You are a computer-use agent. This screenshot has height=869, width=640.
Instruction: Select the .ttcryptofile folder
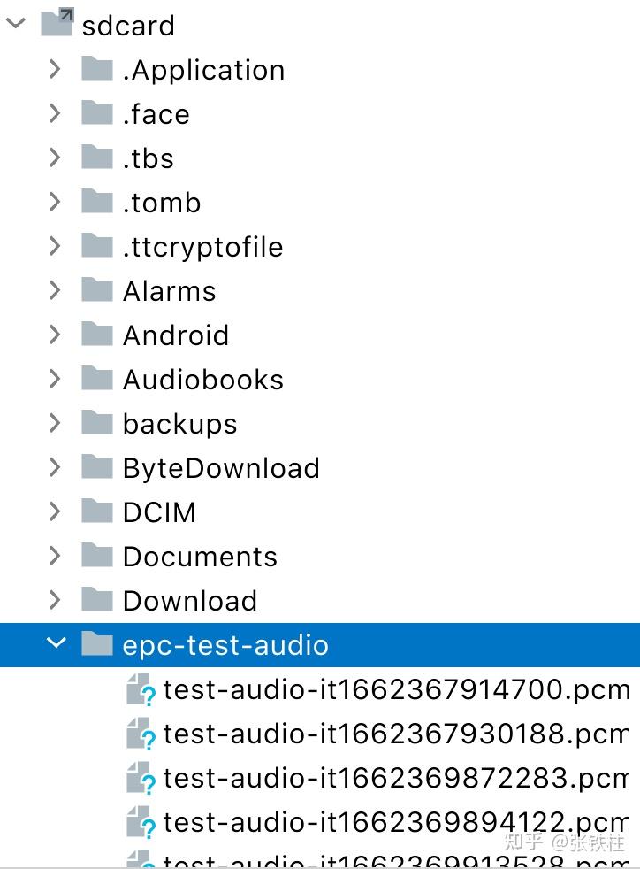click(202, 246)
